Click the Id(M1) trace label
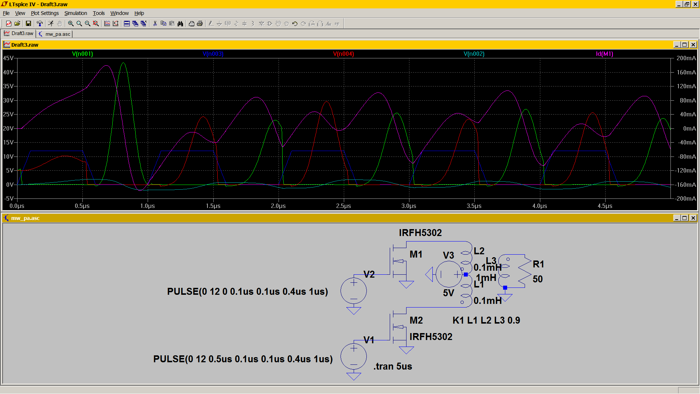Screen dimensions: 700x394 (x=604, y=54)
